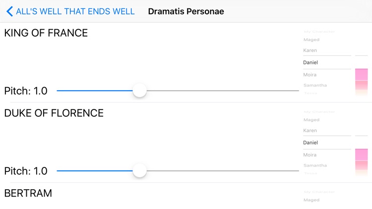Click the King of France pitch slider knob
The width and height of the screenshot is (372, 209).
[140, 91]
